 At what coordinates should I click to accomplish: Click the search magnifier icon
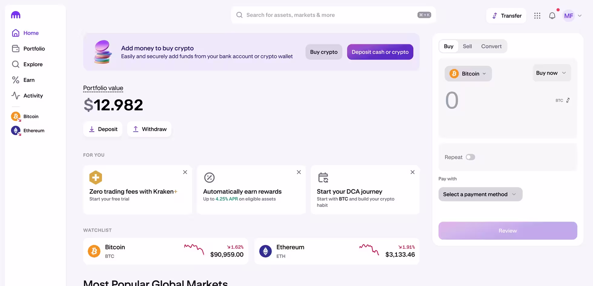coord(239,15)
